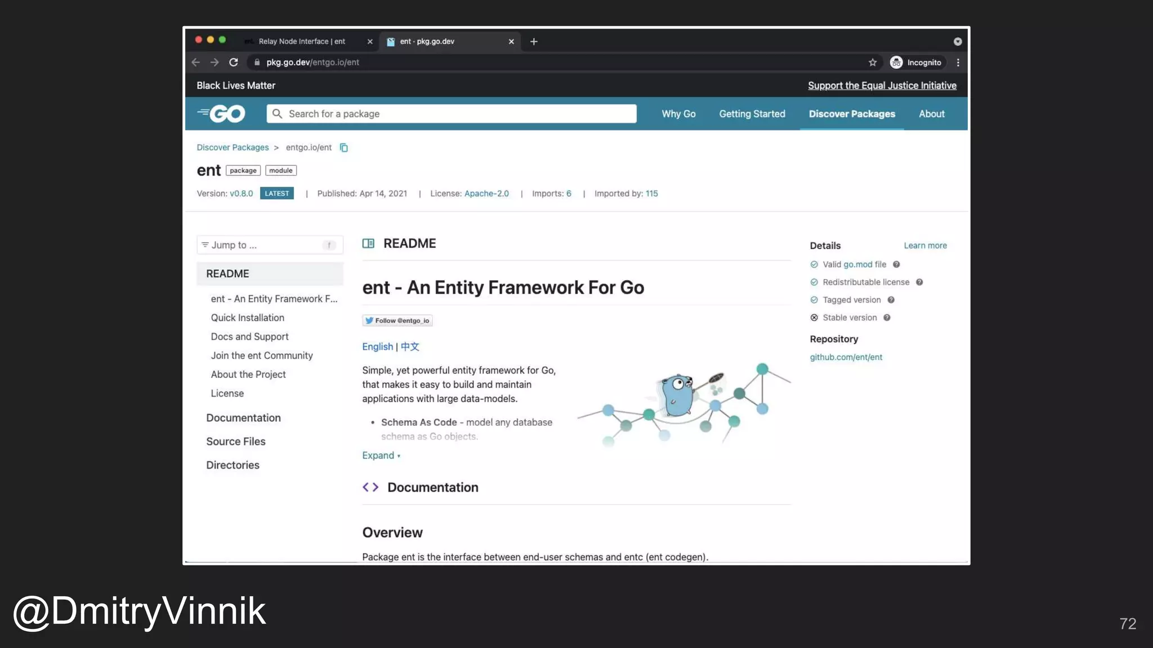
Task: Open the Discover Packages nav item
Action: pos(851,114)
